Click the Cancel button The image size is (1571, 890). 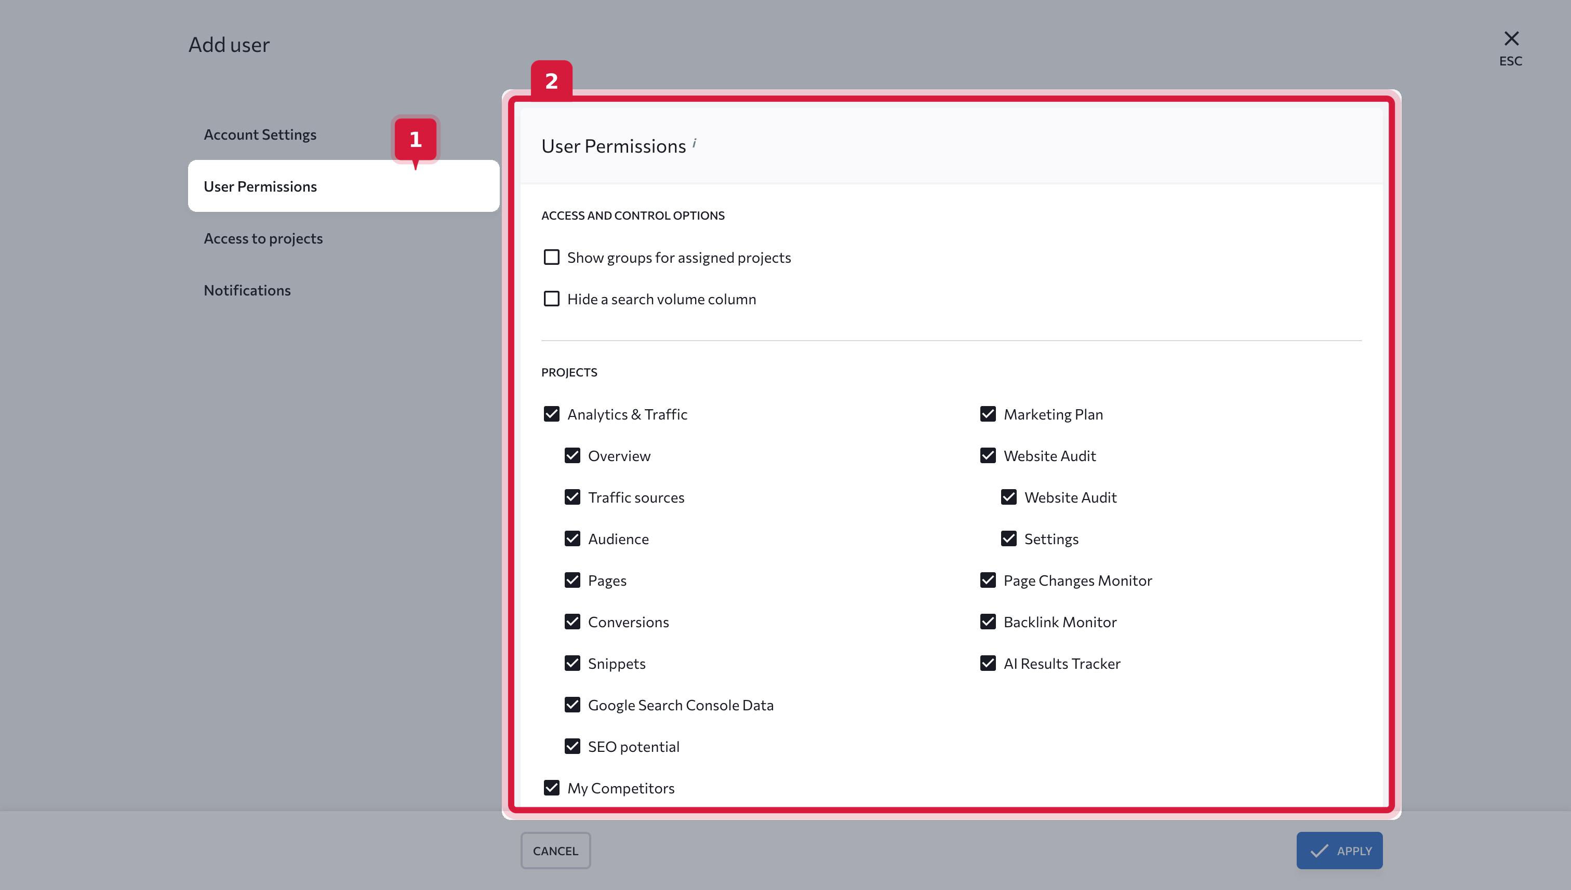click(555, 850)
